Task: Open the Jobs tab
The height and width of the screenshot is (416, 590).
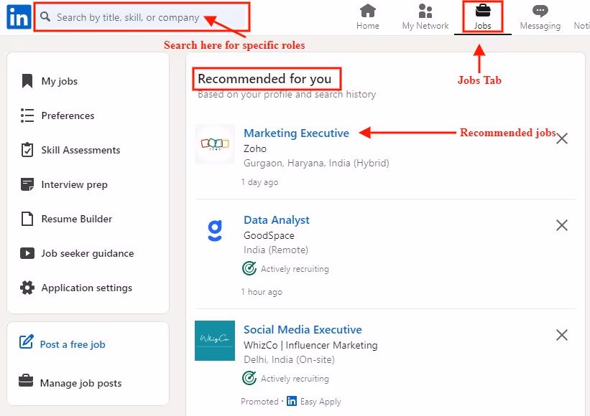Action: [481, 16]
